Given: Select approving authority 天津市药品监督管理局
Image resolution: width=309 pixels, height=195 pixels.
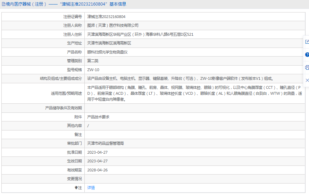Looking at the screenshot, I should (106, 143).
